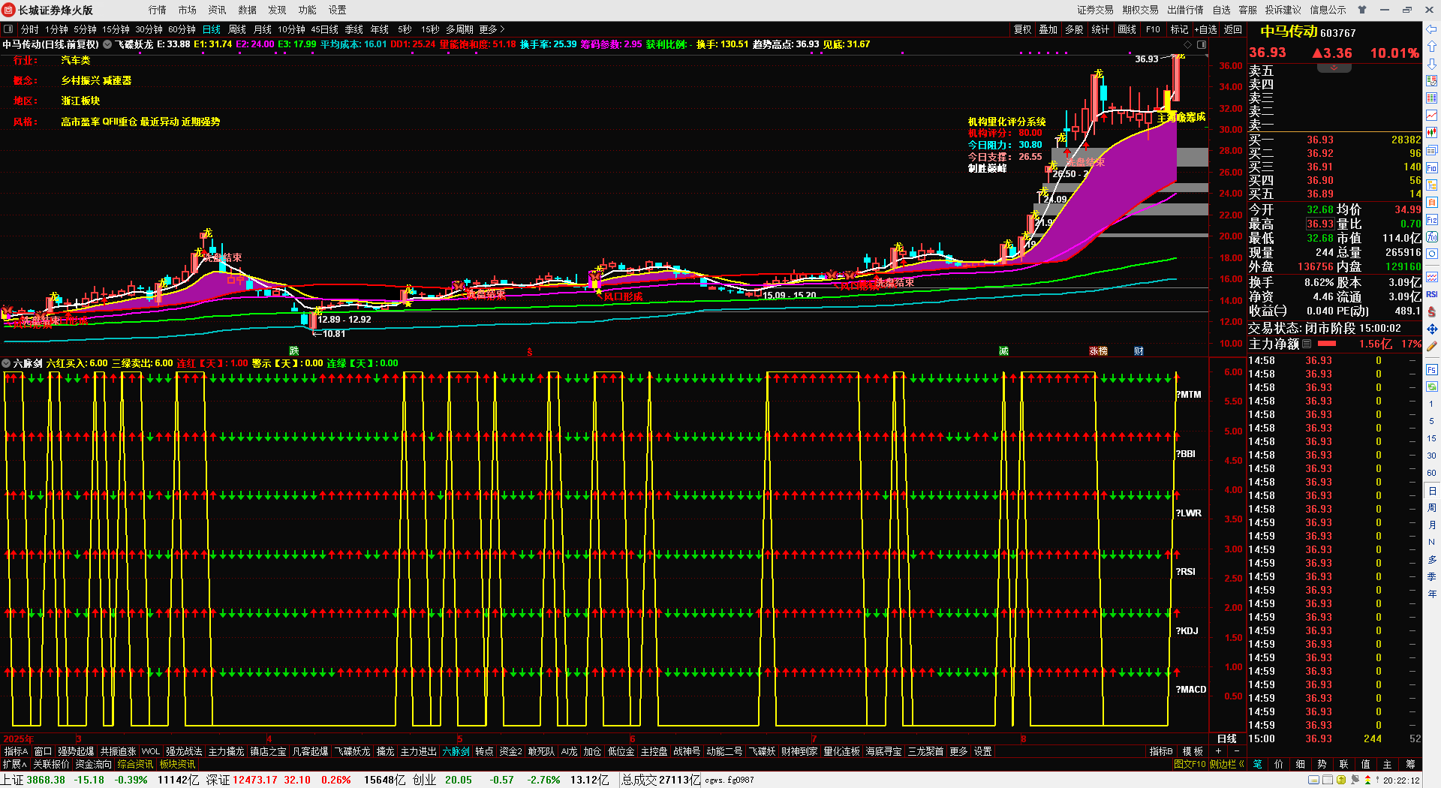
Task: Click the shirt skin icon in title bar
Action: point(1362,10)
